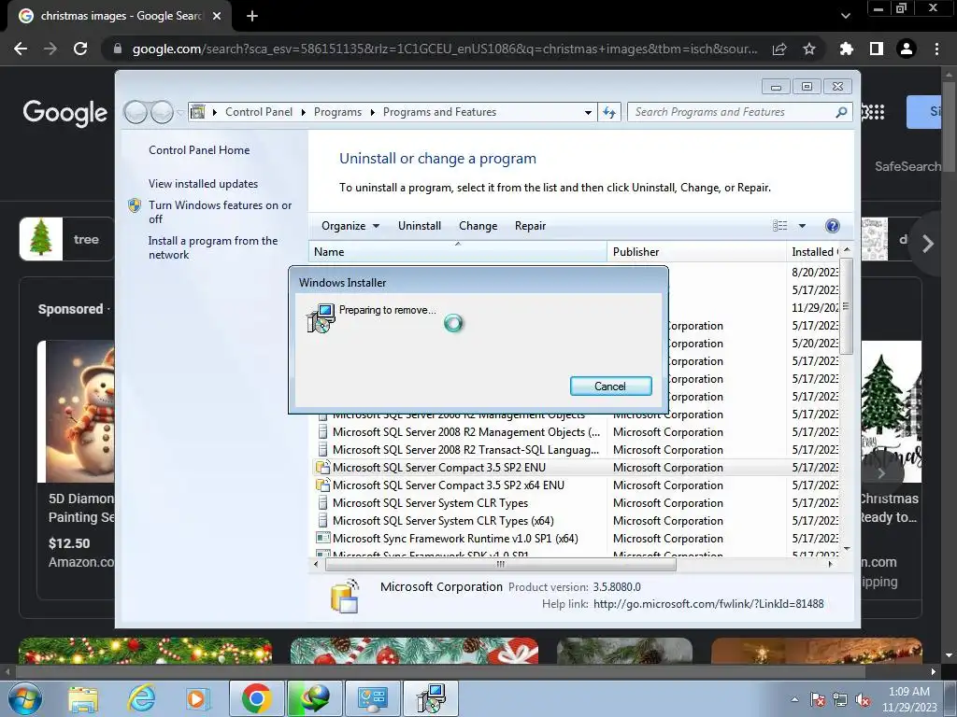Sort the list by Installed On column
957x717 pixels.
point(814,252)
